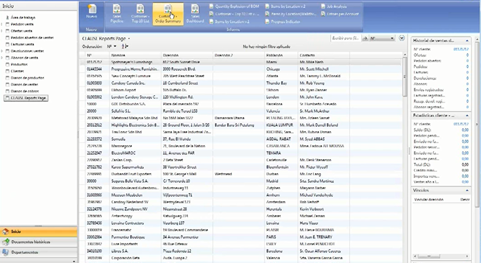Open the Customer - Top 10 List report

140,14
